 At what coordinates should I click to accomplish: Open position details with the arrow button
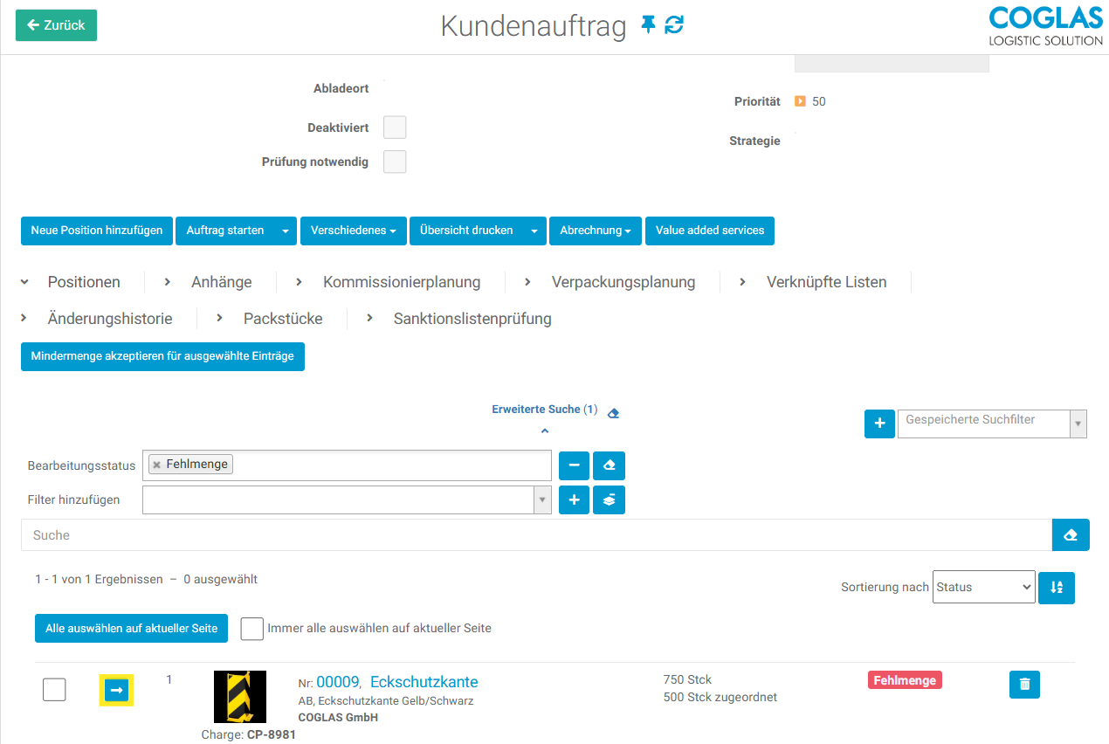pos(116,691)
